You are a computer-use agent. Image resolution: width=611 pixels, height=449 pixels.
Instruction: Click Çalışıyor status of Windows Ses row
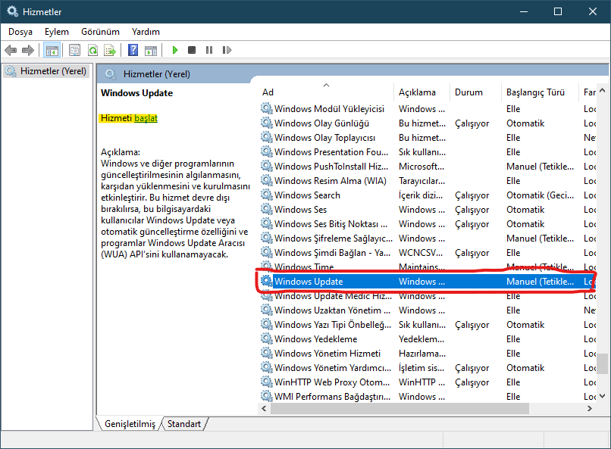pos(472,210)
